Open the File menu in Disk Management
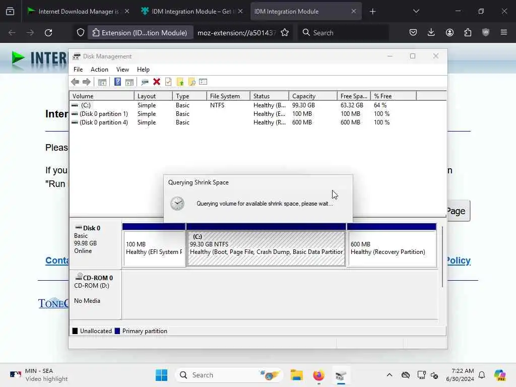The image size is (516, 387). tap(78, 70)
